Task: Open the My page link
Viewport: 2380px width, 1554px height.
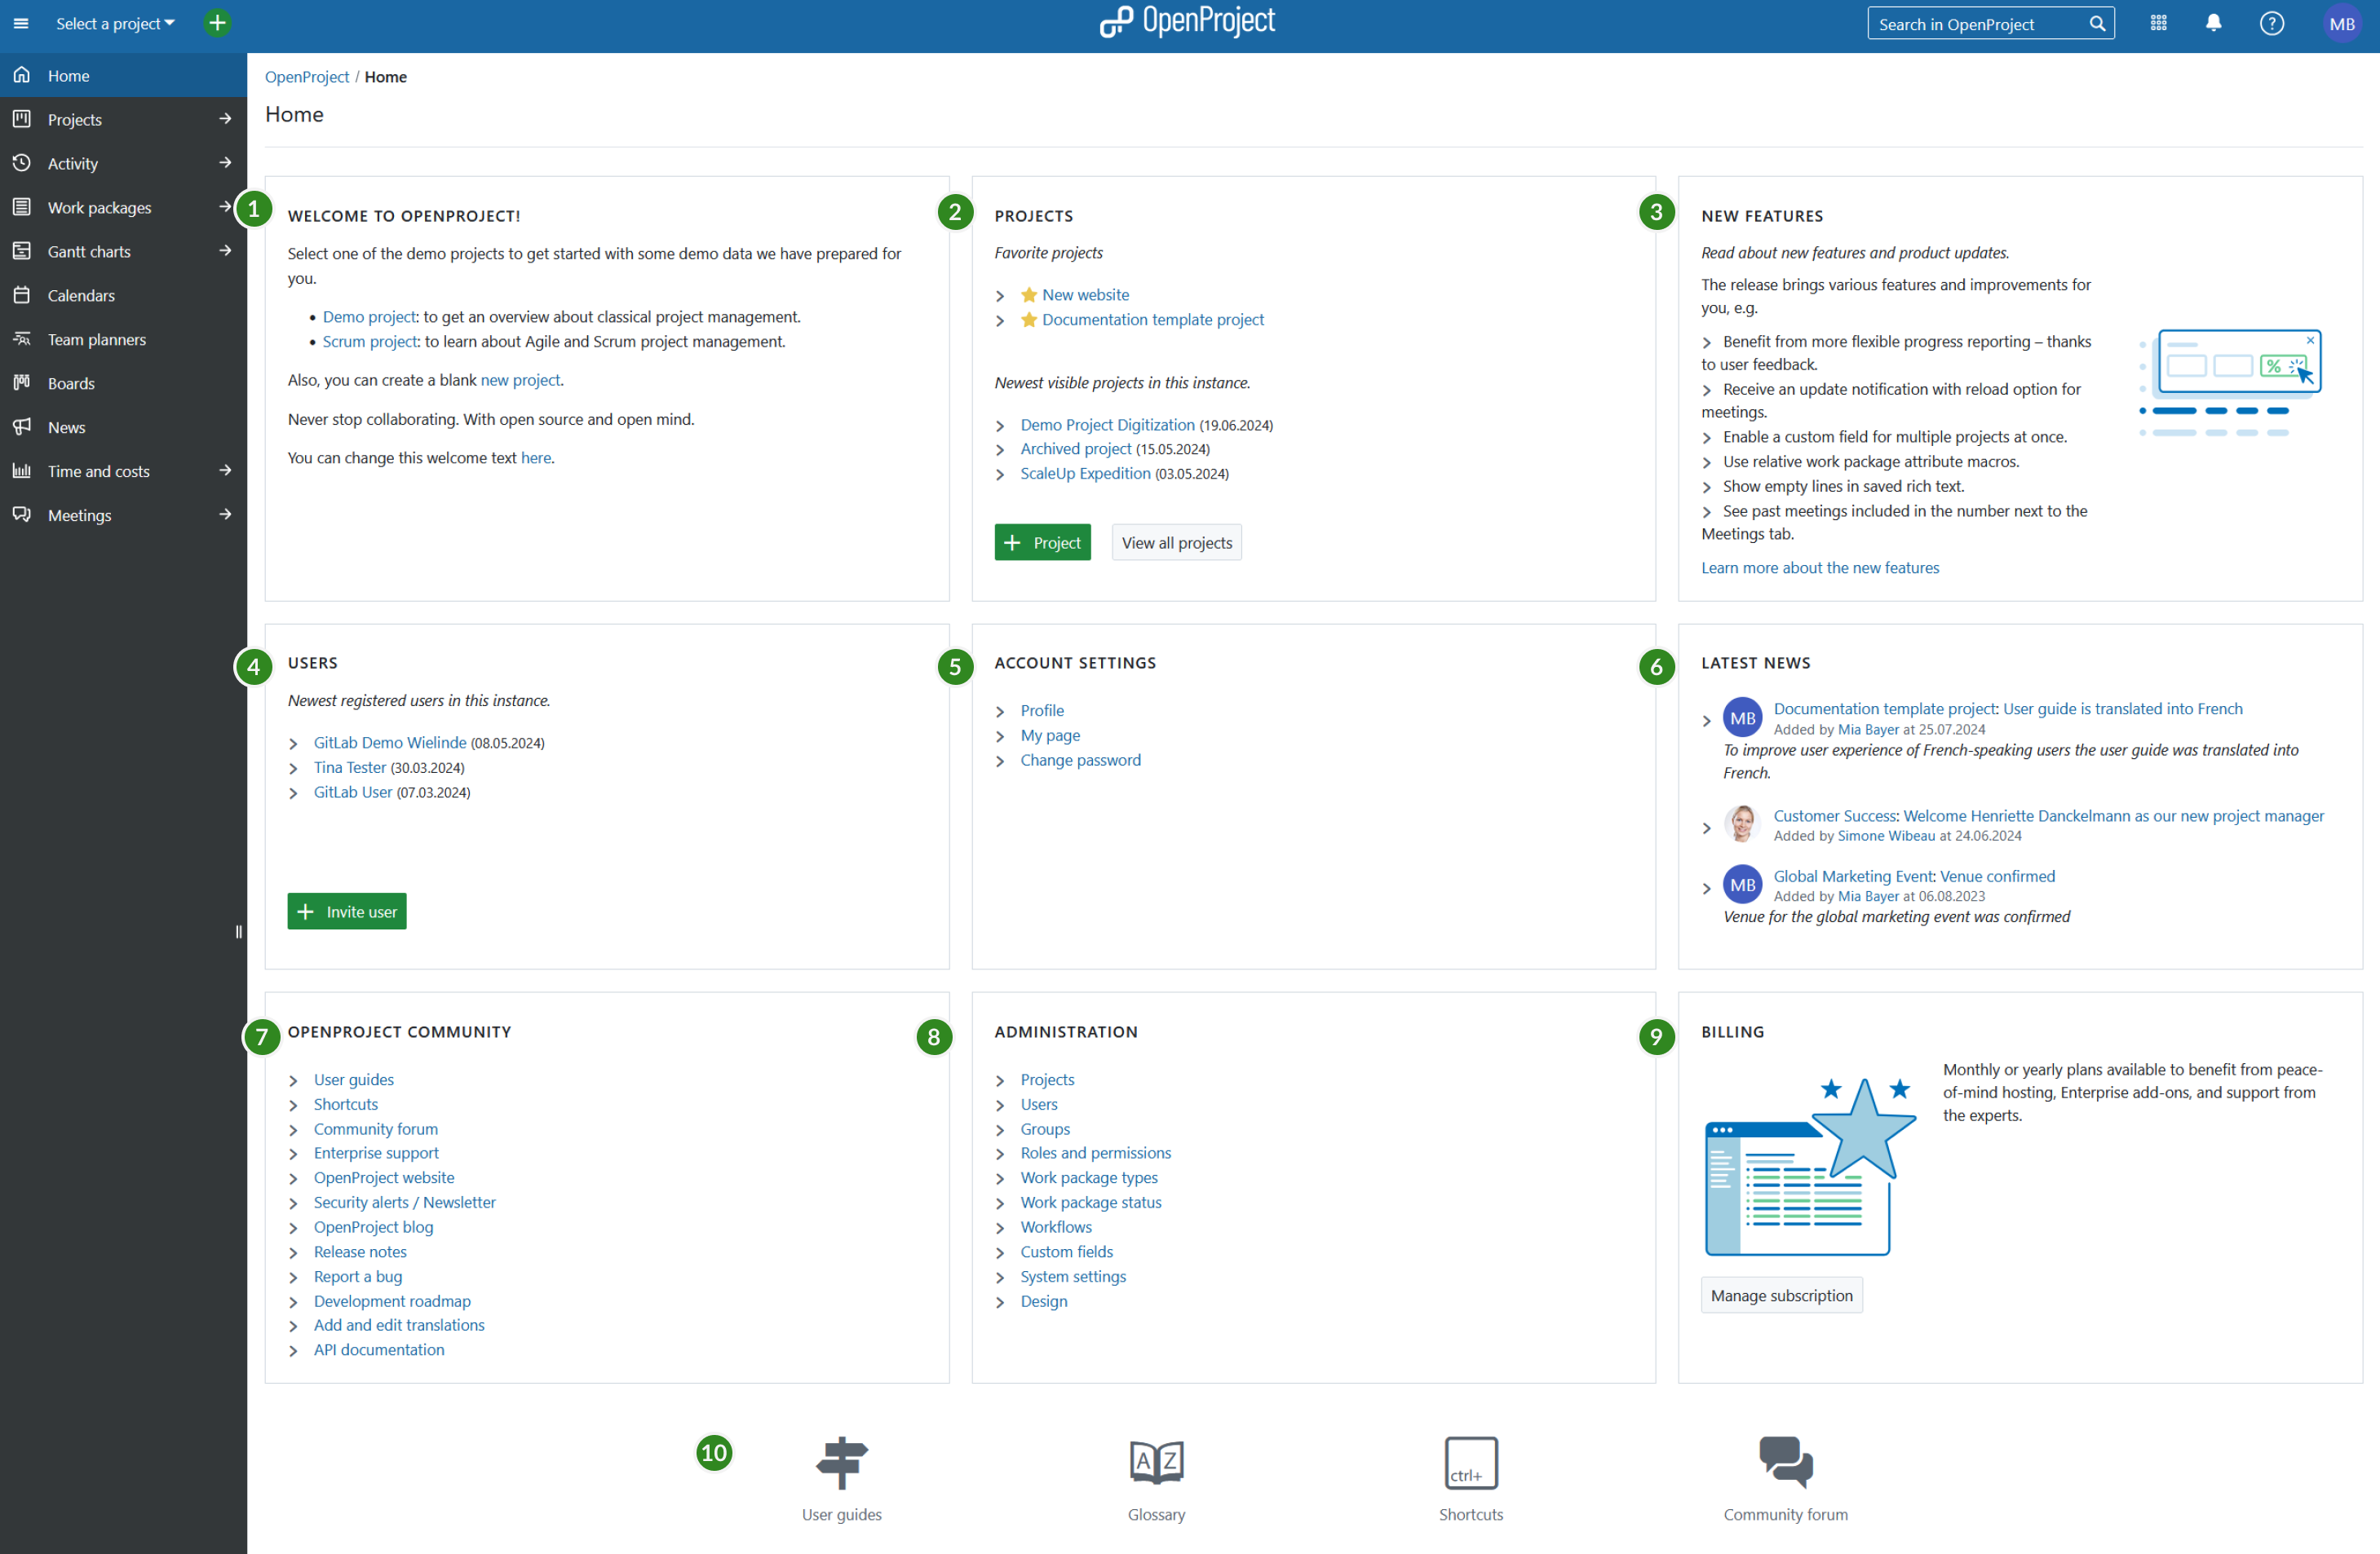Action: click(x=1050, y=735)
